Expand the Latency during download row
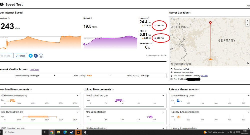Image resolution: width=250 pixels, height=135 pixels. click(248, 112)
